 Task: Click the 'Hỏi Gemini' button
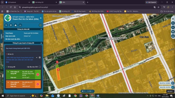151,2
